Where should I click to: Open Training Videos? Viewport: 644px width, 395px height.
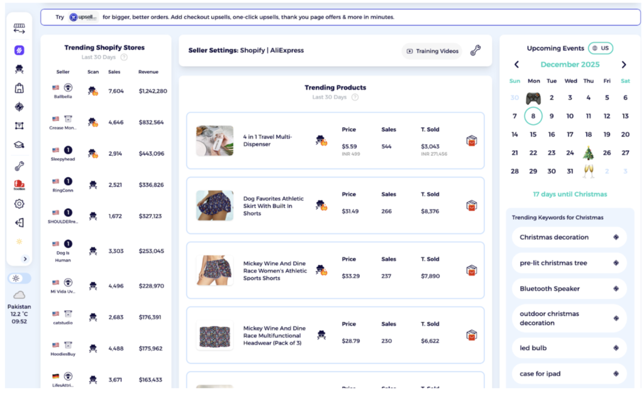point(431,51)
